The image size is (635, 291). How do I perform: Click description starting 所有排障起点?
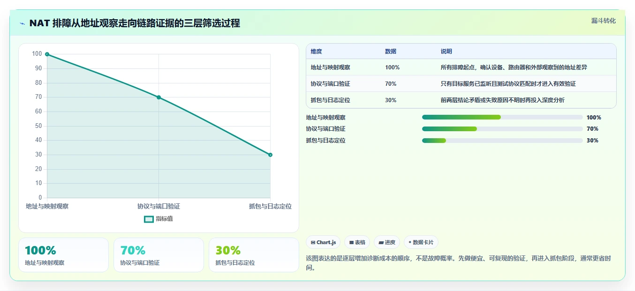(514, 67)
